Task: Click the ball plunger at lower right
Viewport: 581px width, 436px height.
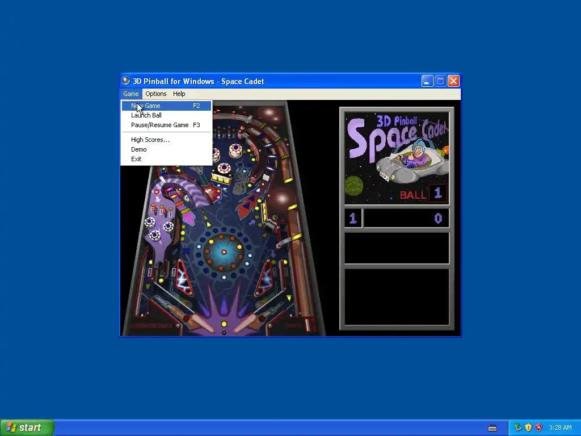Action: pyautogui.click(x=307, y=325)
